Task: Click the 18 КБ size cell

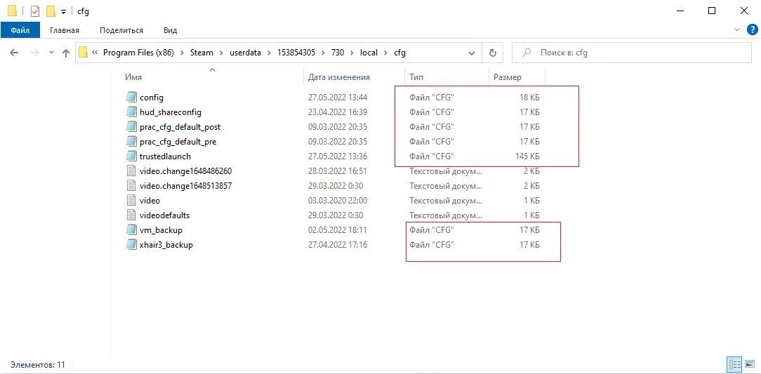Action: click(529, 98)
